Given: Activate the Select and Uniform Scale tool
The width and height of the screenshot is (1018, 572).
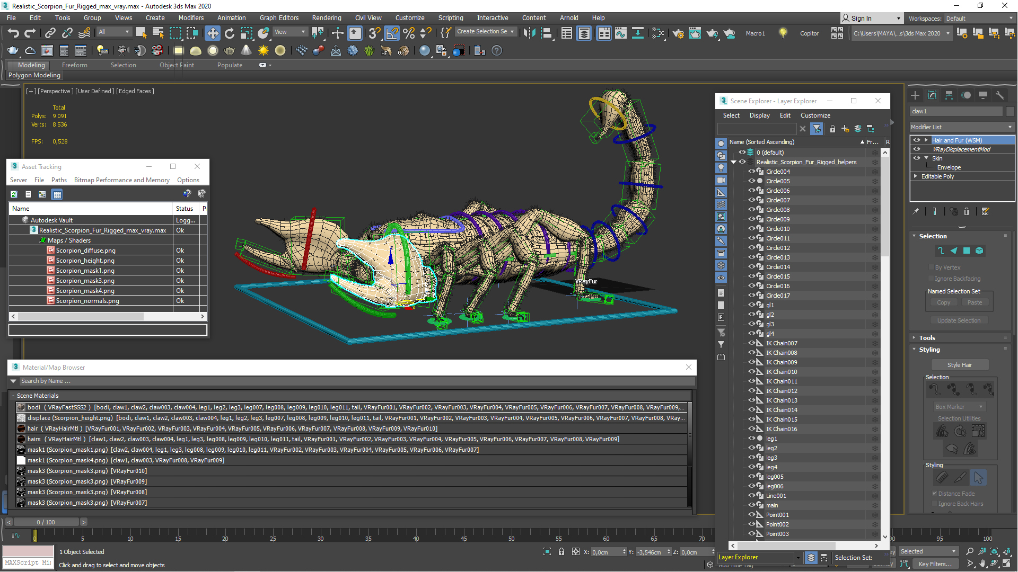Looking at the screenshot, I should point(247,33).
